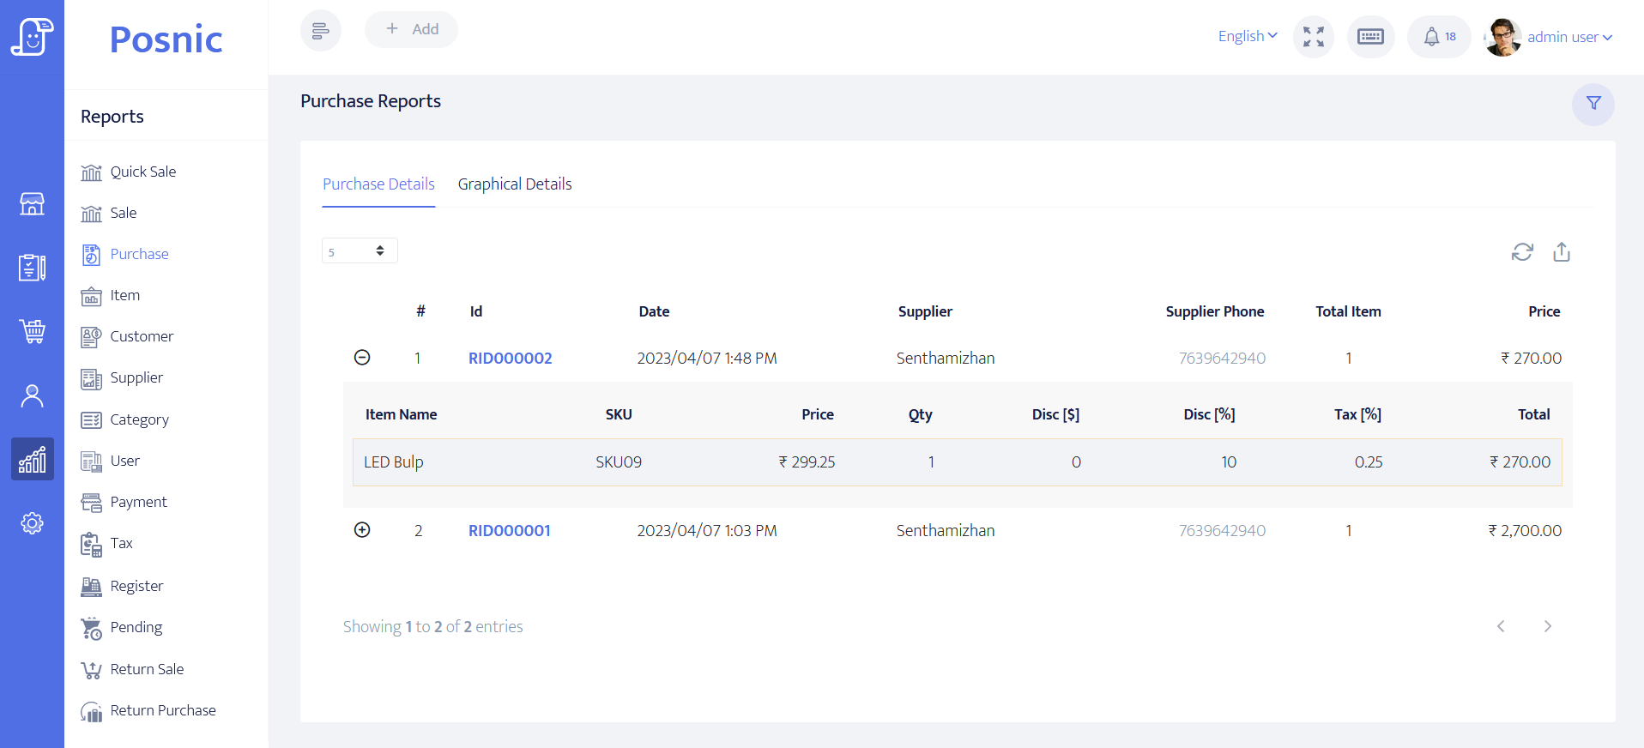Open the shopping cart sidebar icon

point(33,331)
